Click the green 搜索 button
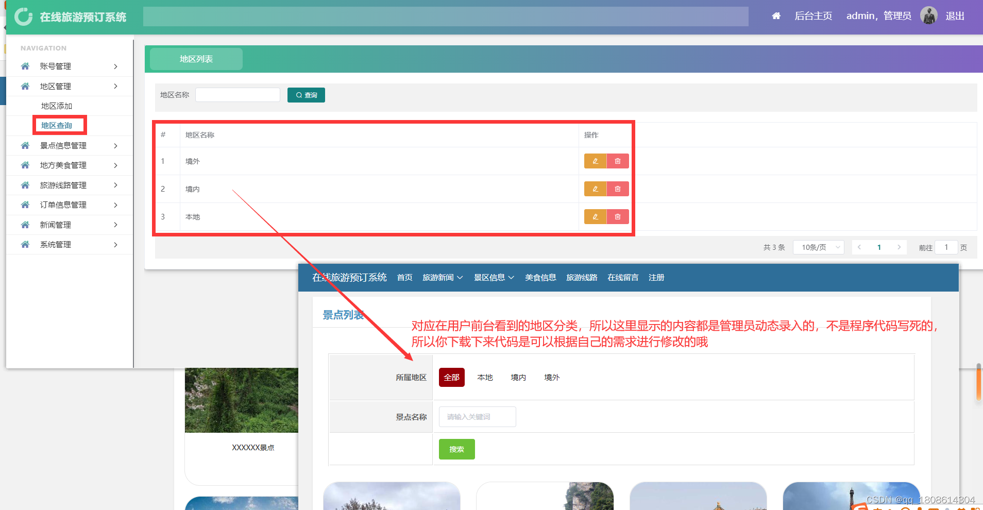 (456, 449)
